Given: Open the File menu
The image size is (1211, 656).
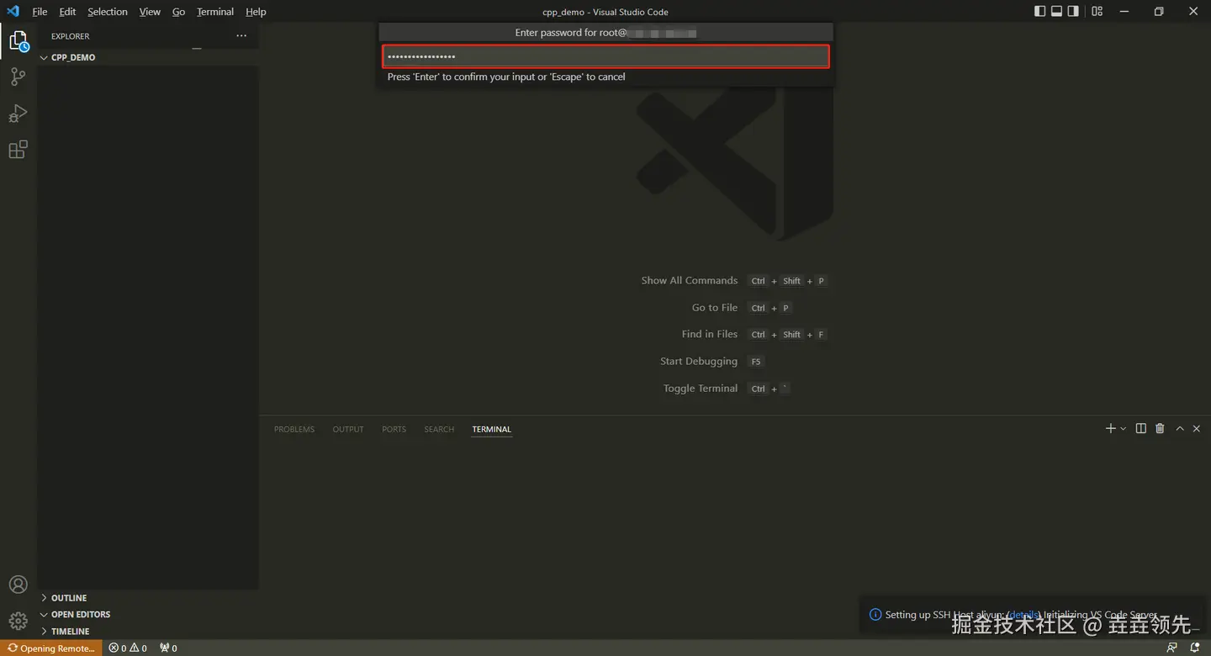Looking at the screenshot, I should [40, 12].
